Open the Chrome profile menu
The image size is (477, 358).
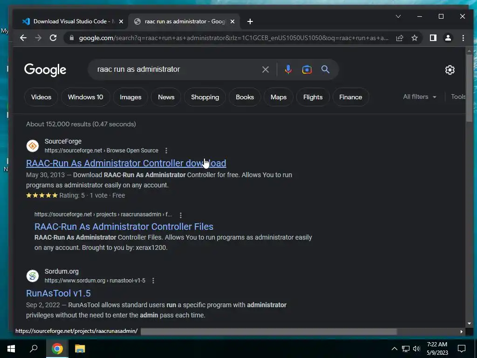[448, 38]
